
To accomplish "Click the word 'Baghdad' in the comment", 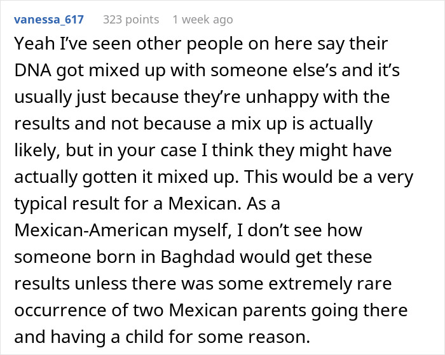I will pyautogui.click(x=198, y=257).
